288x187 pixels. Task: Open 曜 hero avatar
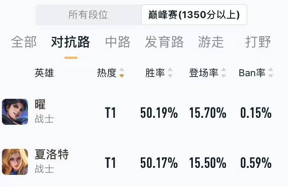[x=15, y=112]
